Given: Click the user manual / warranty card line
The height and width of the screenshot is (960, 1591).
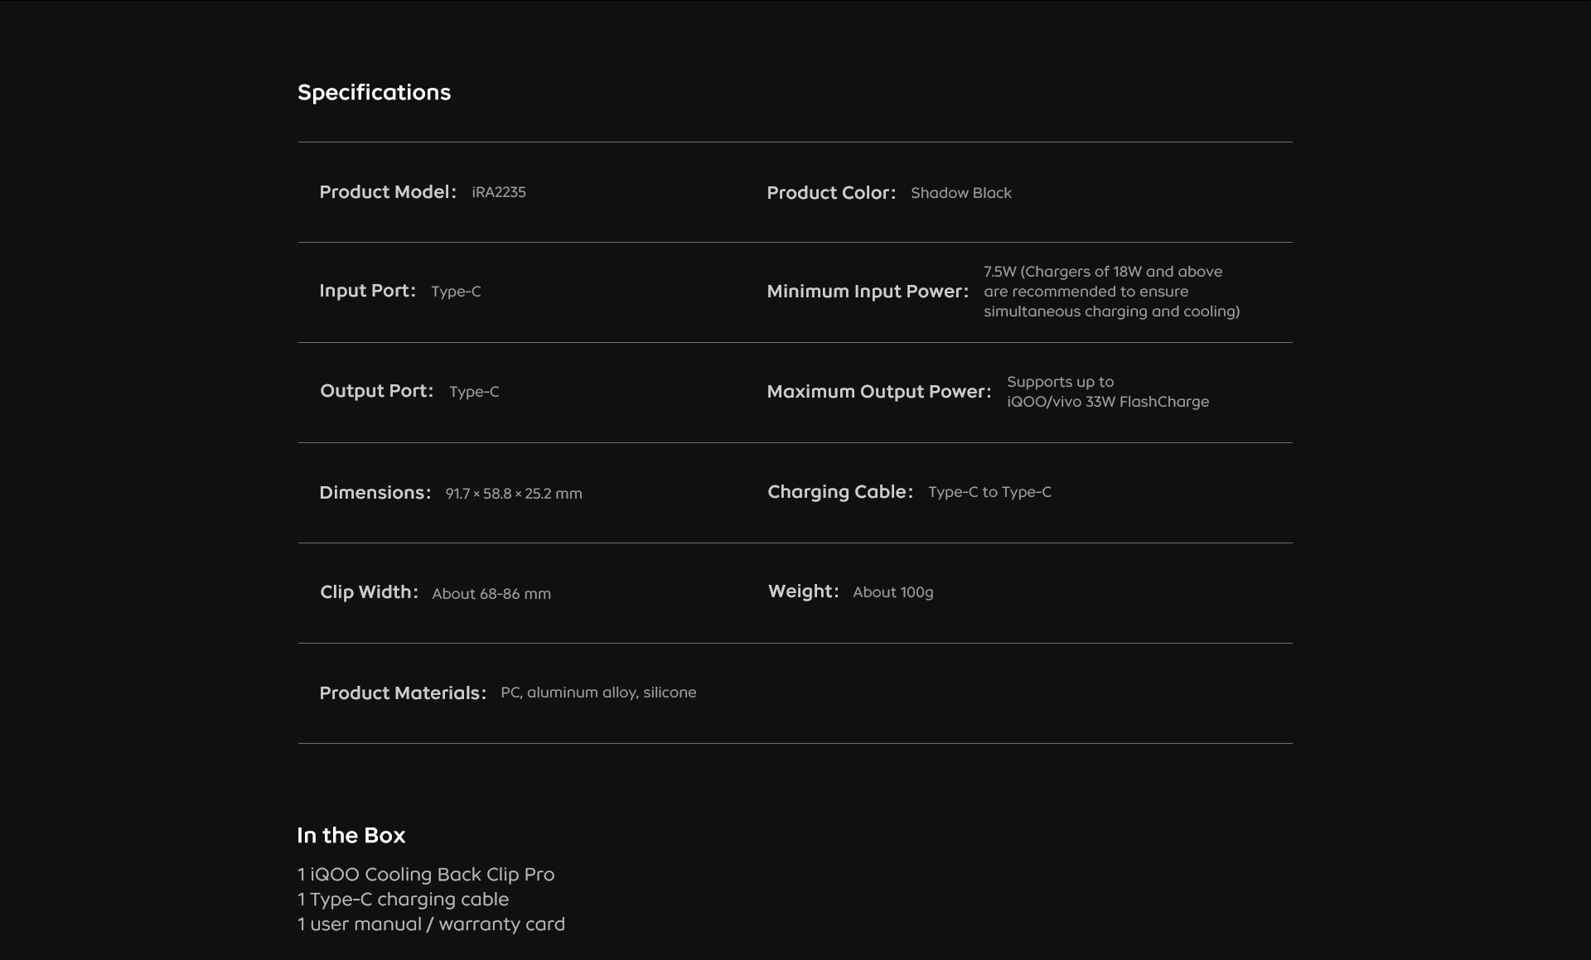Looking at the screenshot, I should click(431, 924).
